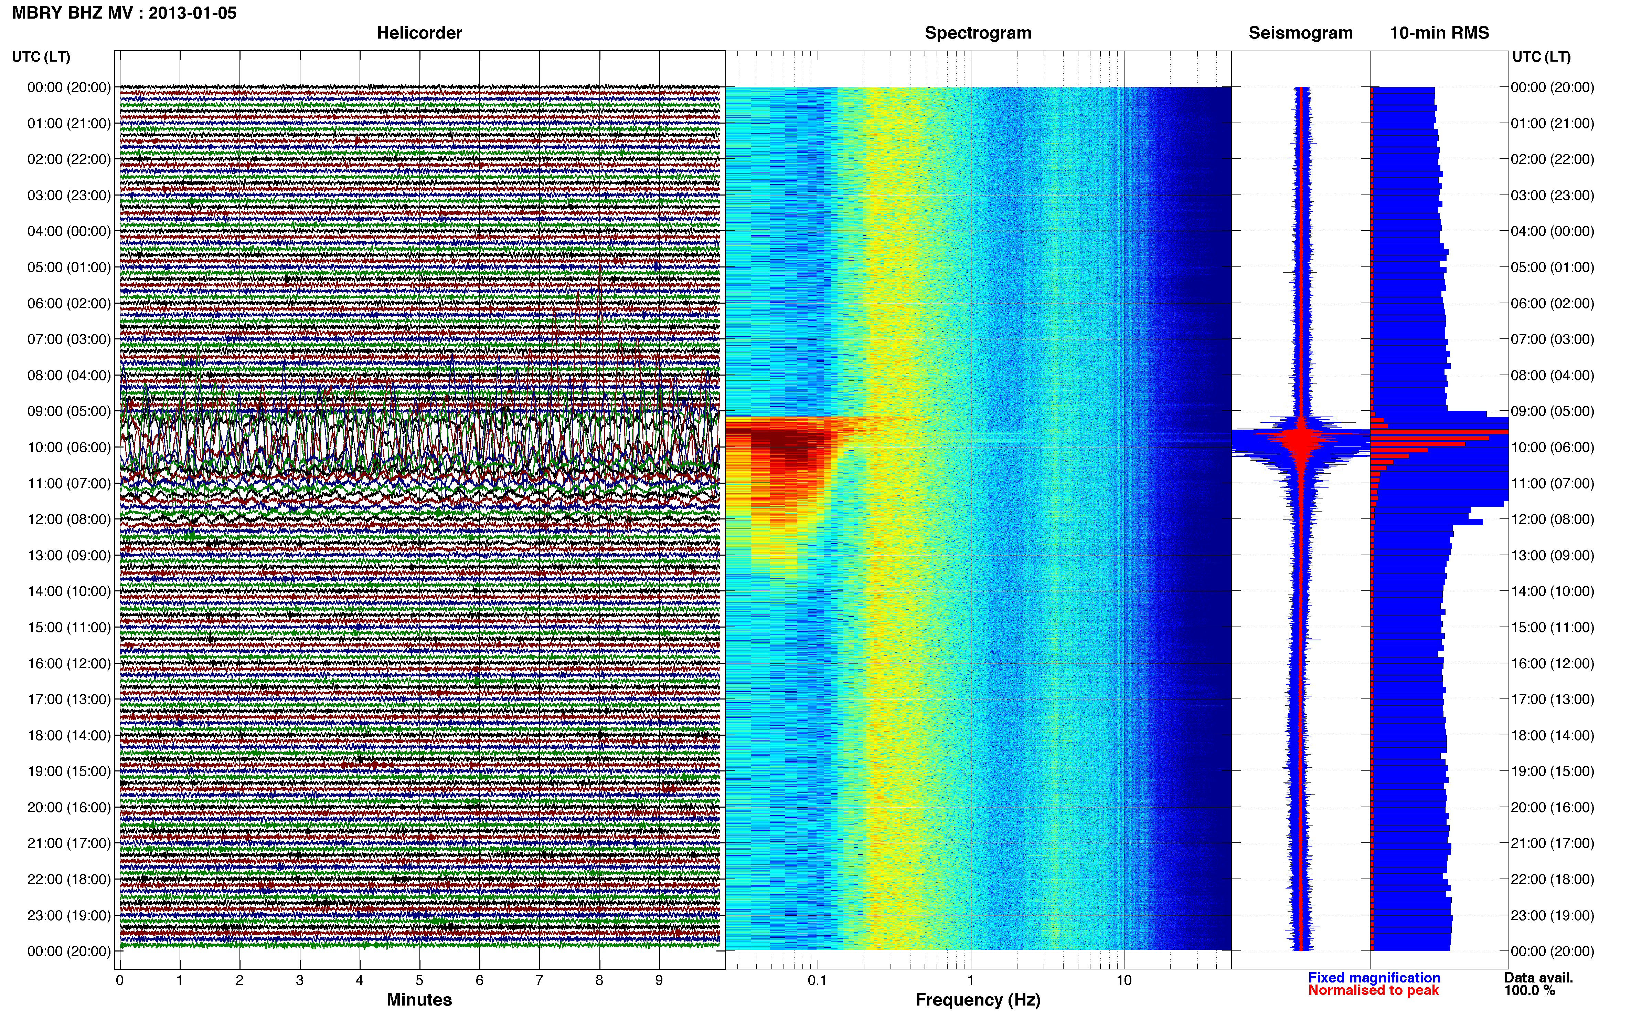Click the title 'MBRY BHZ MV : 2013-01-05'
Image resolution: width=1631 pixels, height=1020 pixels.
point(124,13)
